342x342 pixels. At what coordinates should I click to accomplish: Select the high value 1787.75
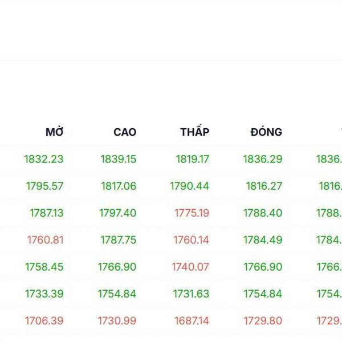click(x=118, y=240)
